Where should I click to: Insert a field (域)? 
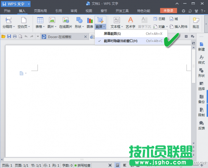(x=174, y=19)
